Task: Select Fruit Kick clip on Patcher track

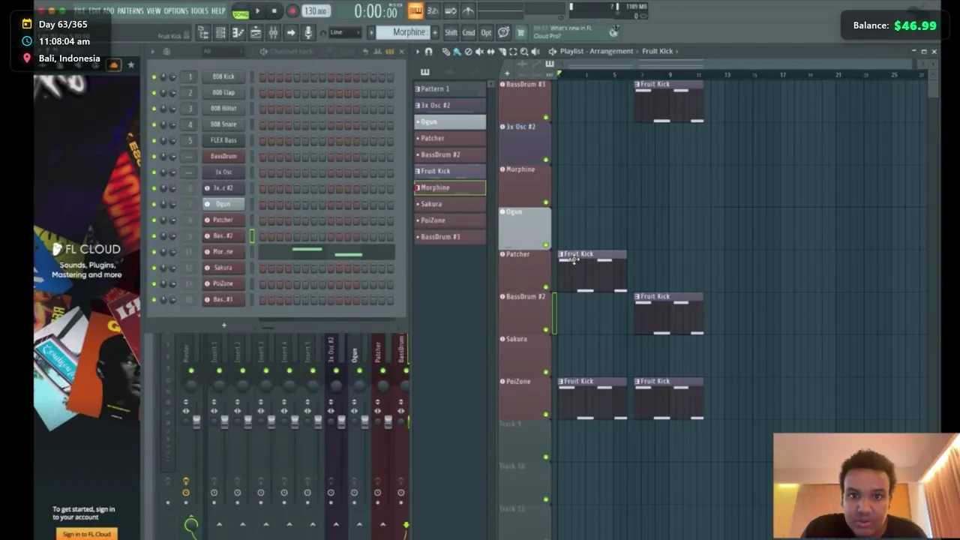Action: click(x=592, y=271)
